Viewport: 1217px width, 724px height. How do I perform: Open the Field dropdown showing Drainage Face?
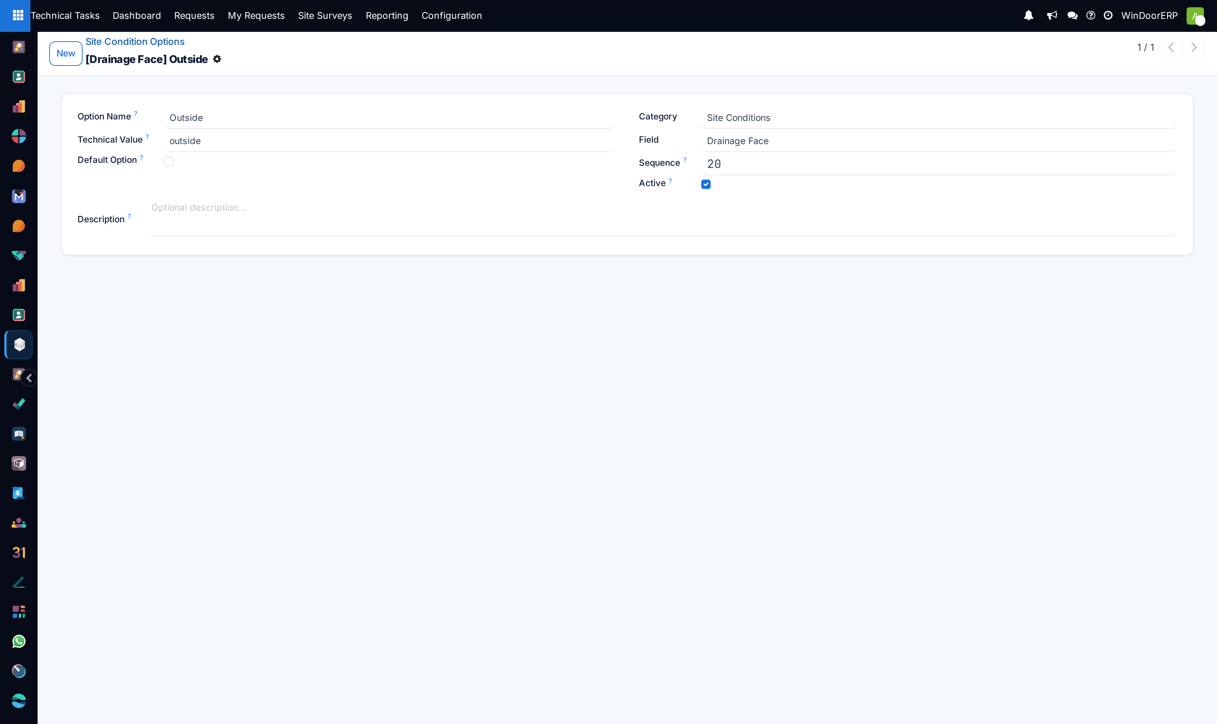click(939, 141)
